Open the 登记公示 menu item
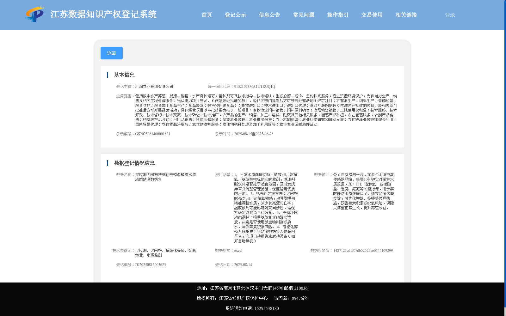The width and height of the screenshot is (506, 316). point(235,15)
